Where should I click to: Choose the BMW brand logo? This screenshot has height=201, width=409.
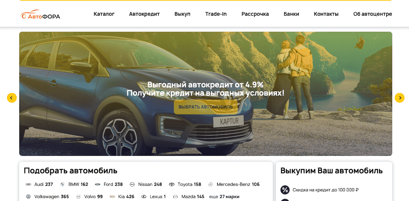(63, 184)
